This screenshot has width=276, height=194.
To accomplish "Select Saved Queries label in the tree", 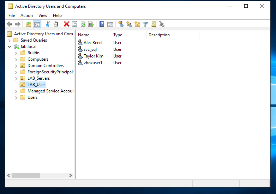I will pos(34,40).
